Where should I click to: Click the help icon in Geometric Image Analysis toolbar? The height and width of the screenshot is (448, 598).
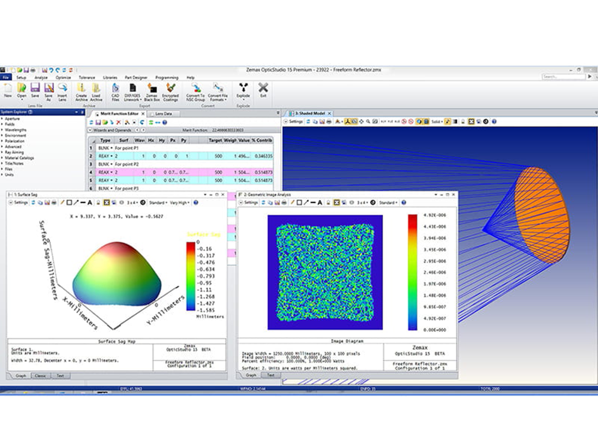click(404, 202)
